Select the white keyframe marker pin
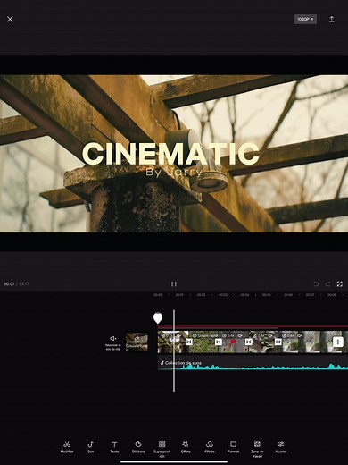Viewport: 348px width, 465px height. pos(158,318)
